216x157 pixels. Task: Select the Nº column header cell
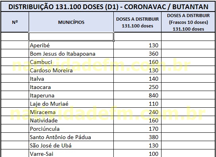click(x=15, y=22)
